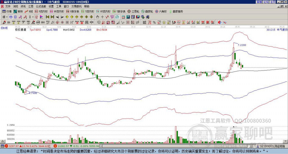Click the horizontal scrollbar left arrow

click(101, 146)
